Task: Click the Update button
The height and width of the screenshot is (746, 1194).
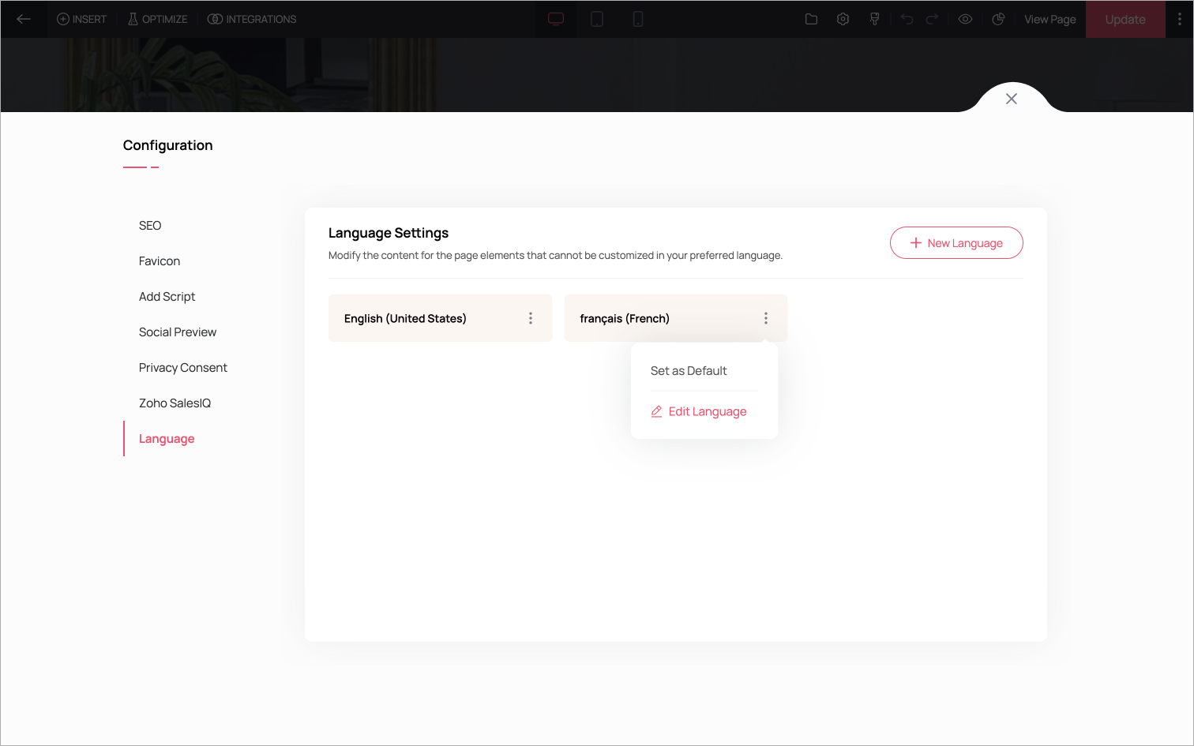Action: click(x=1125, y=19)
